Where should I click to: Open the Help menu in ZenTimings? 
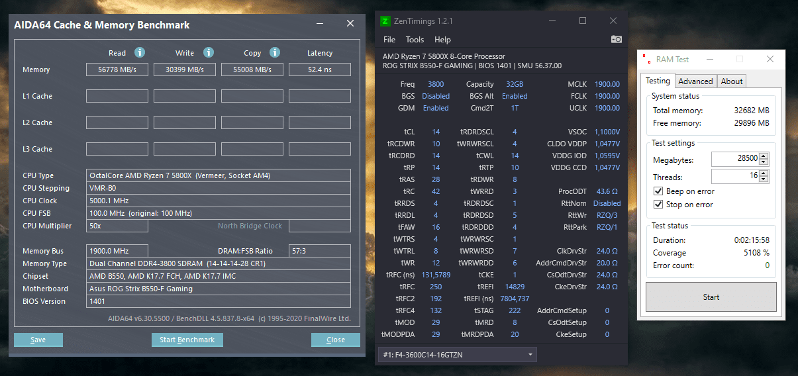(x=442, y=40)
